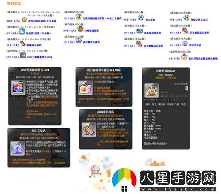Viewport: 221px width, 194px height.
Task: Click the 600个 (7天) quantity text
Action: pos(13,21)
